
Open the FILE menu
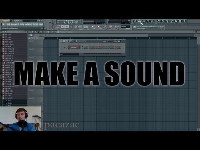pos(4,25)
